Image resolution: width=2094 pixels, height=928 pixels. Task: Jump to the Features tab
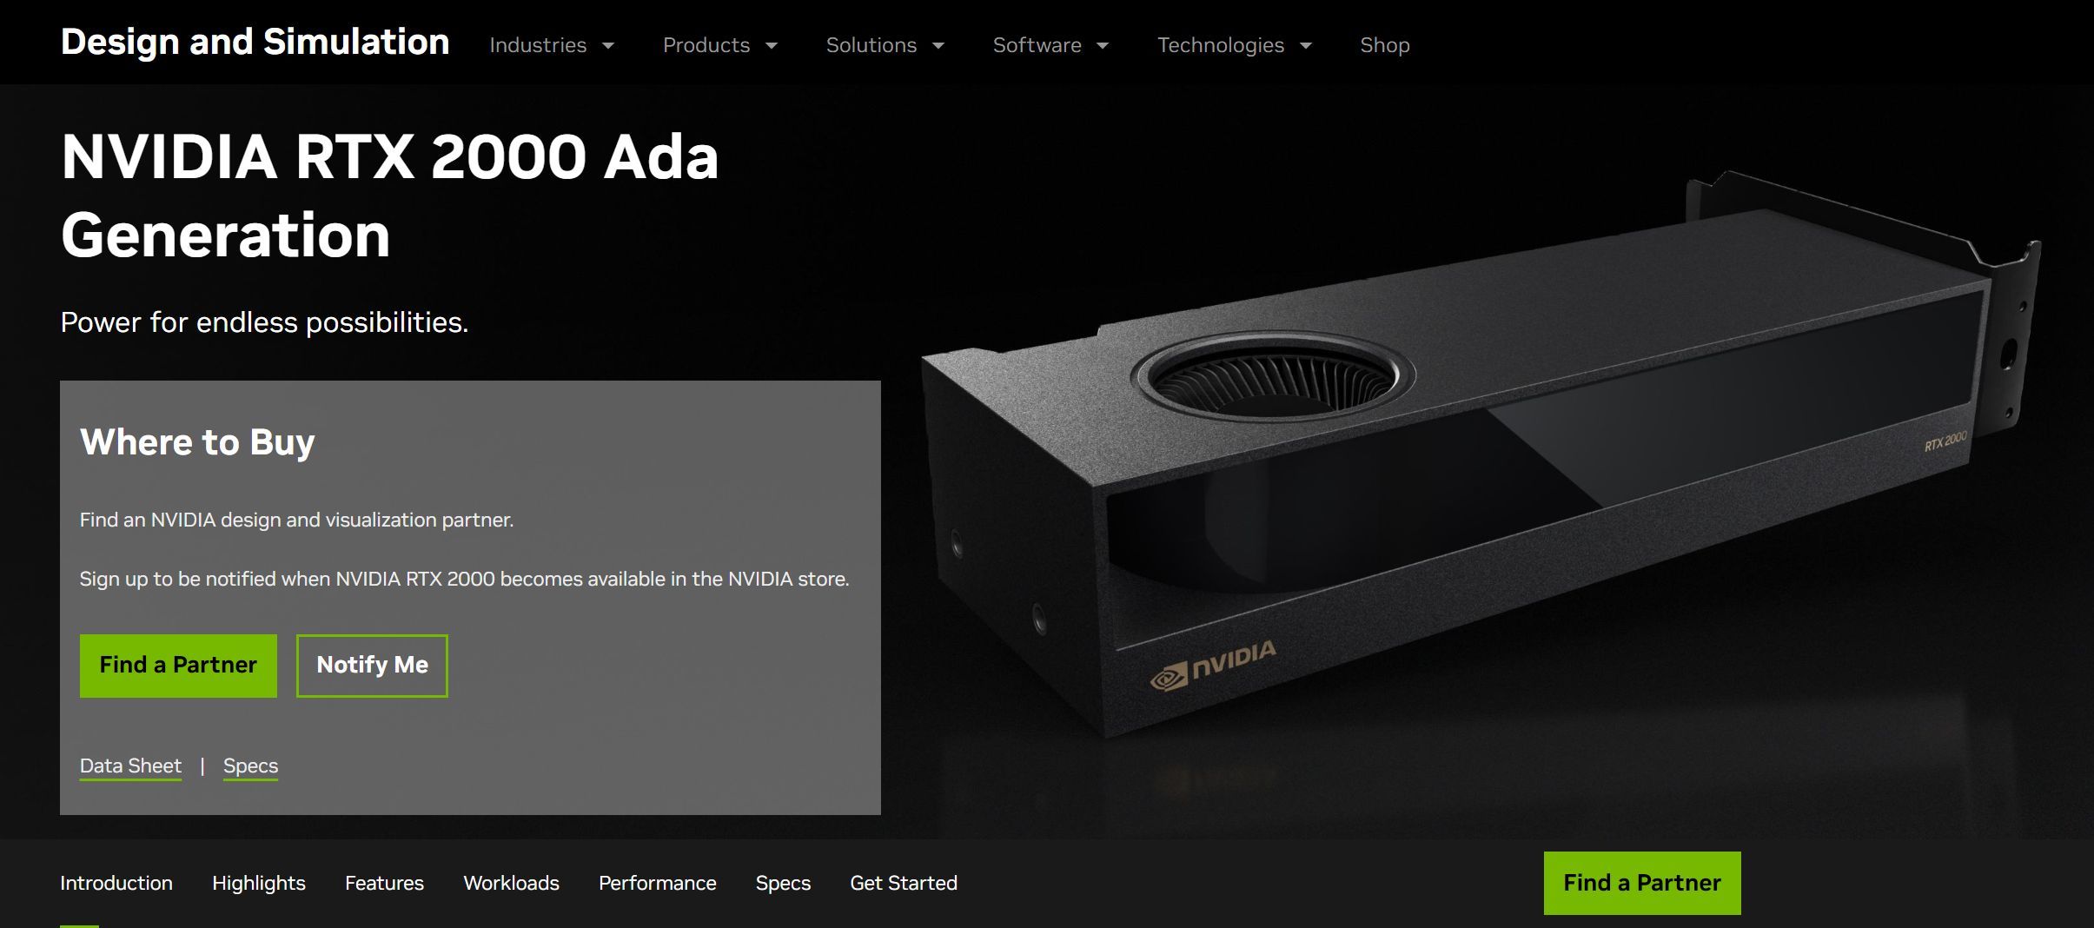click(x=384, y=883)
